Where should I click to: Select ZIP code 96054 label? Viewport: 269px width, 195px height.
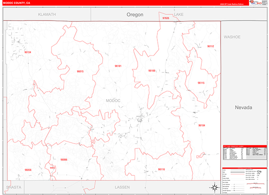[52, 168]
